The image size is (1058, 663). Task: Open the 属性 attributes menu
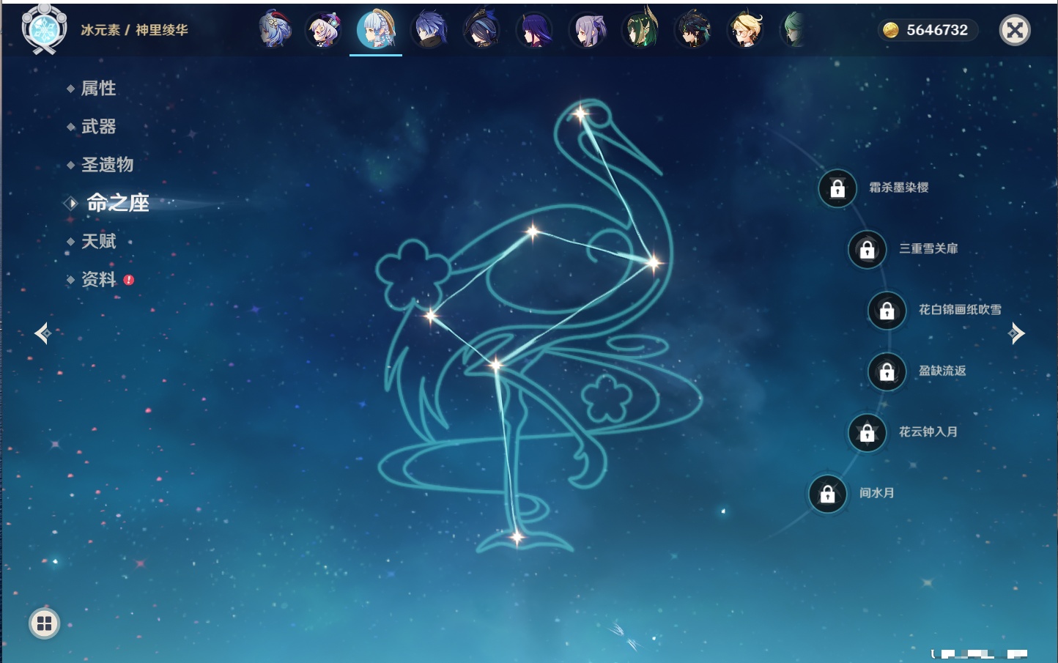(98, 89)
